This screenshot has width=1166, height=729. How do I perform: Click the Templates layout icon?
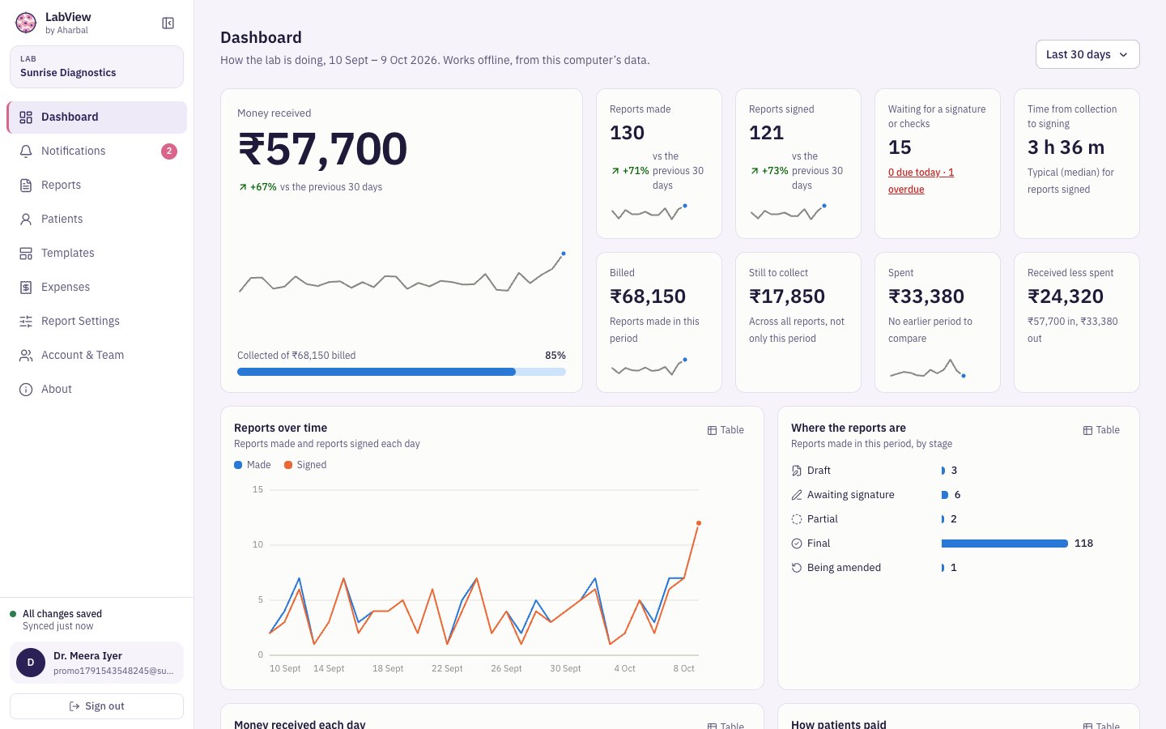click(26, 254)
